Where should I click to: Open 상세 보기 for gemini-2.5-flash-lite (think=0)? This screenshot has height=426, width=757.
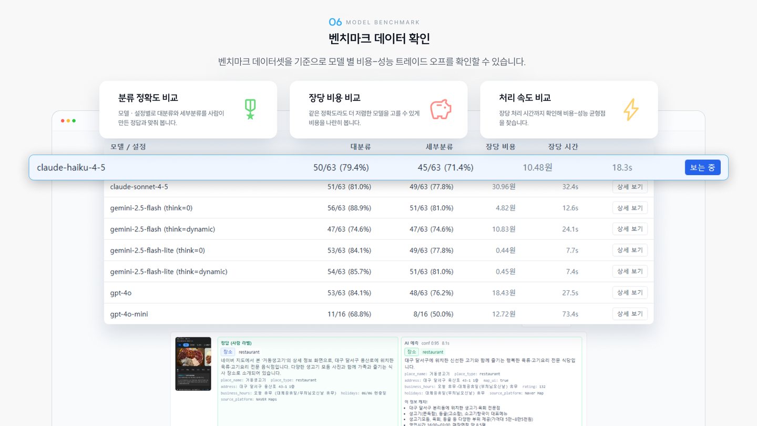630,250
